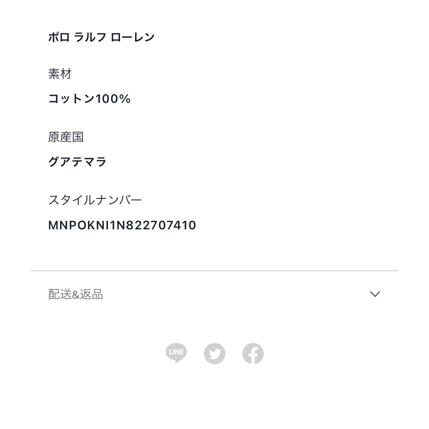Click the word ポロ in the brand
The height and width of the screenshot is (429, 429).
[59, 37]
